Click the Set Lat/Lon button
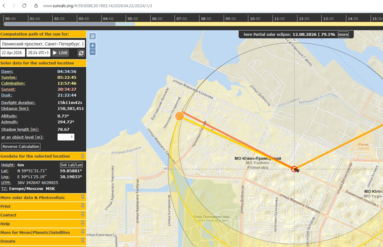 click(71, 165)
